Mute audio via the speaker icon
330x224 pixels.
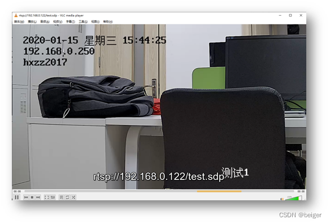[x=282, y=199]
